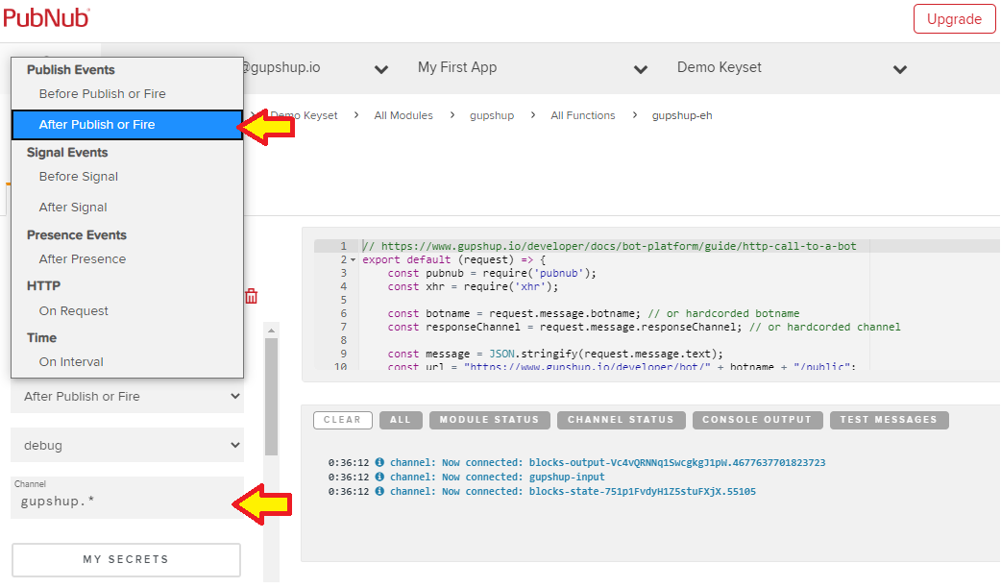Click the Channel input field gupshup.*
1001x588 pixels.
[x=127, y=498]
